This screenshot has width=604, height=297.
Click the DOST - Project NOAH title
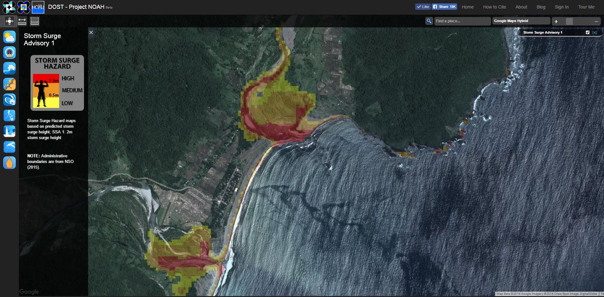76,7
